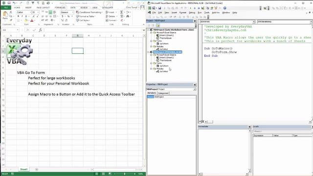313x176 pixels.
Task: Open VBA Help question mark icon
Action: [x=225, y=8]
